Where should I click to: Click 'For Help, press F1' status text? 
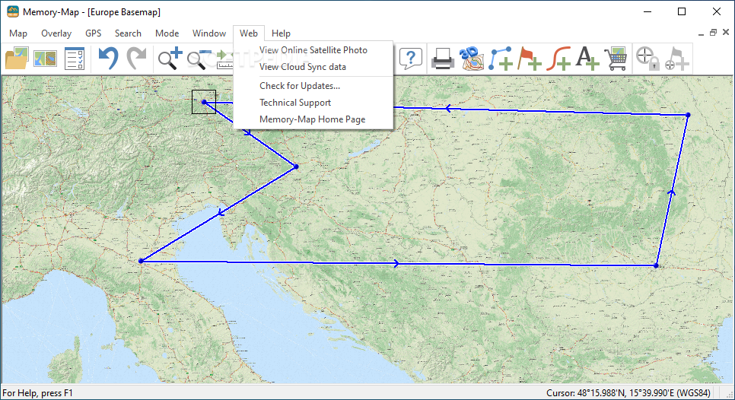click(x=38, y=393)
